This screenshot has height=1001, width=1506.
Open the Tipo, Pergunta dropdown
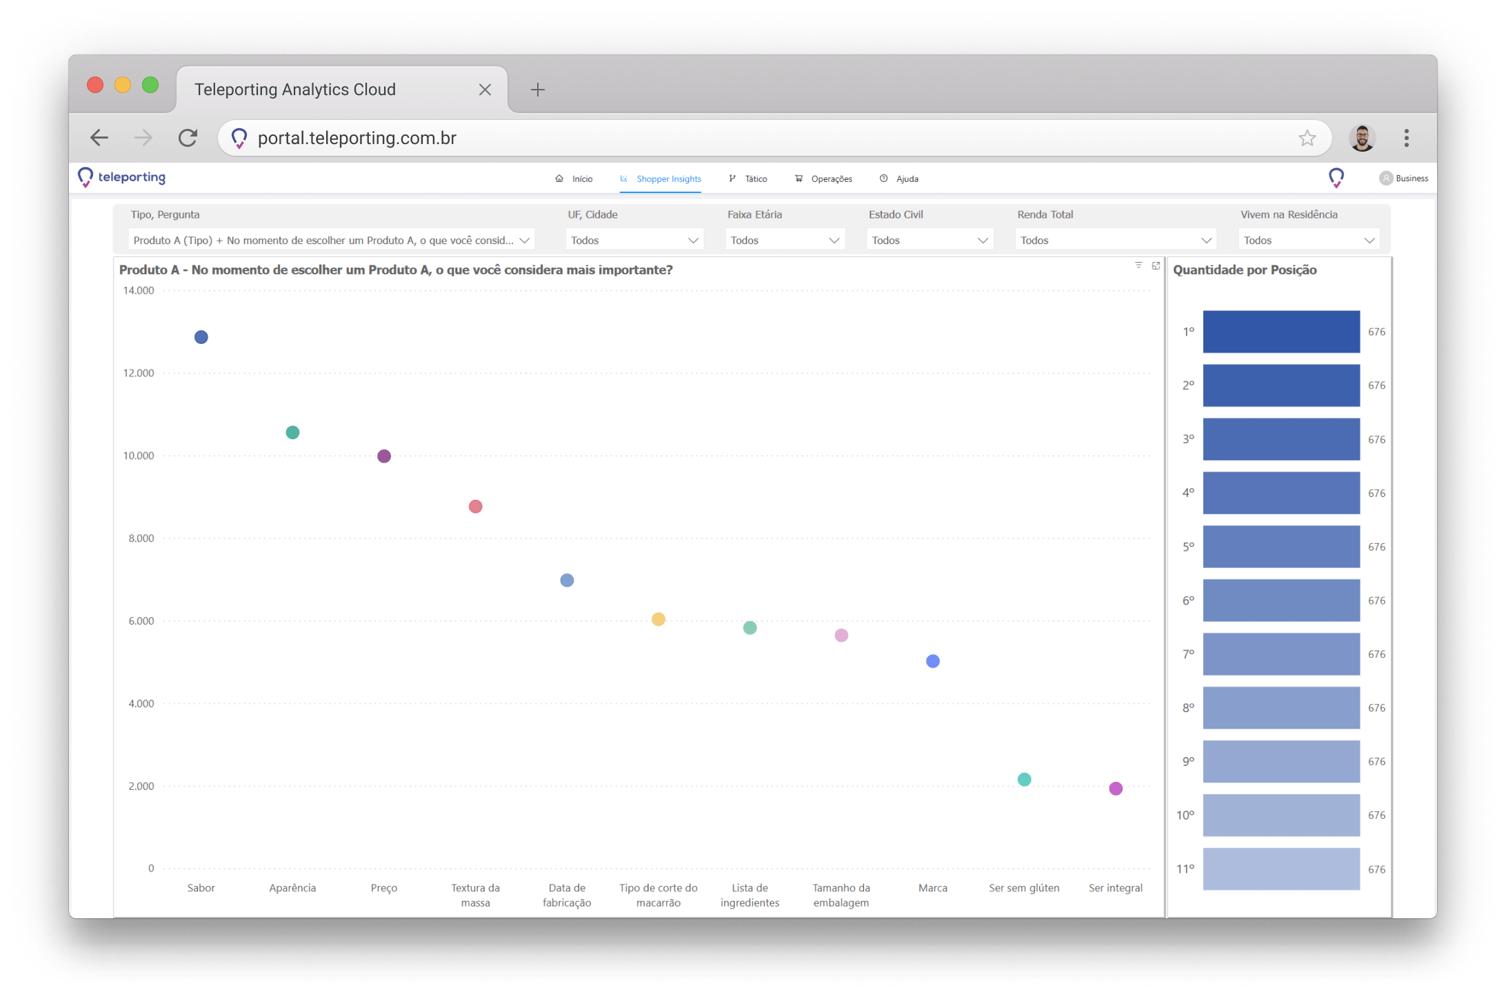point(331,240)
